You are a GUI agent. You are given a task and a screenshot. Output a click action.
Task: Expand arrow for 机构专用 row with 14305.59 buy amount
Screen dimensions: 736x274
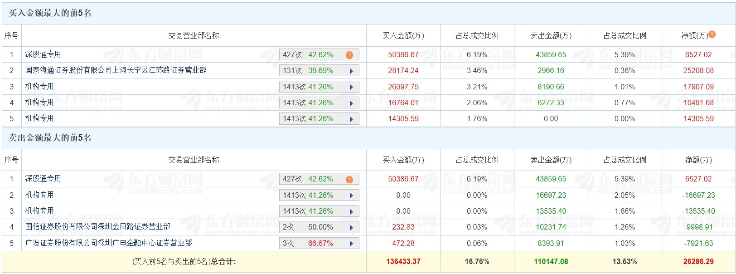351,119
